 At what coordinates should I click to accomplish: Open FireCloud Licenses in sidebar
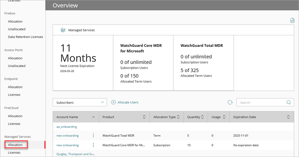click(14, 124)
